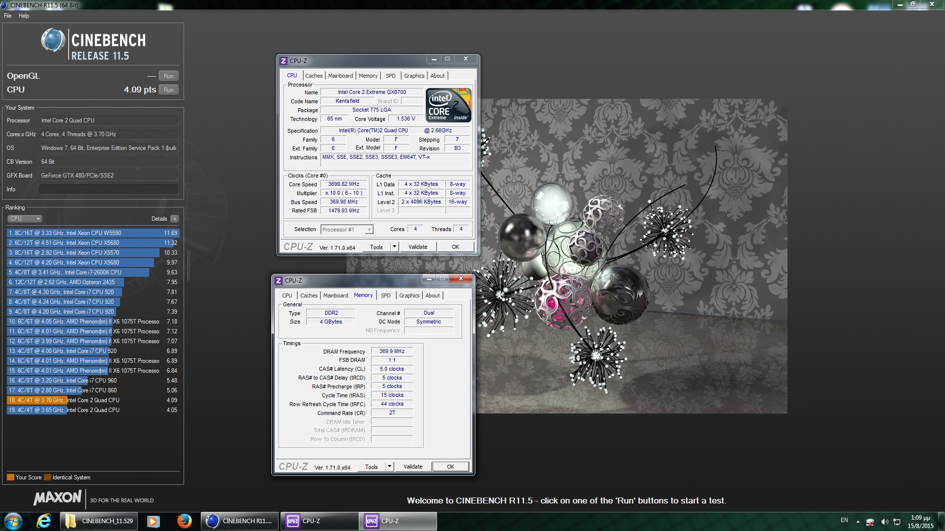The width and height of the screenshot is (945, 531).
Task: Click the empty Info input field
Action: click(x=108, y=189)
